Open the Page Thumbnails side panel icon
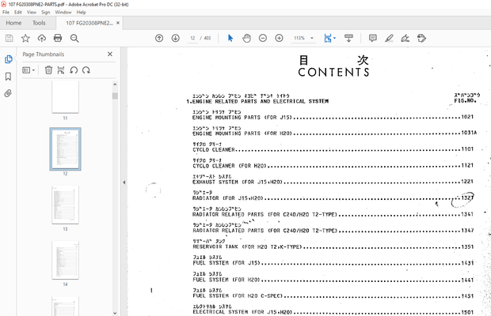This screenshot has height=316, width=491. (x=9, y=59)
